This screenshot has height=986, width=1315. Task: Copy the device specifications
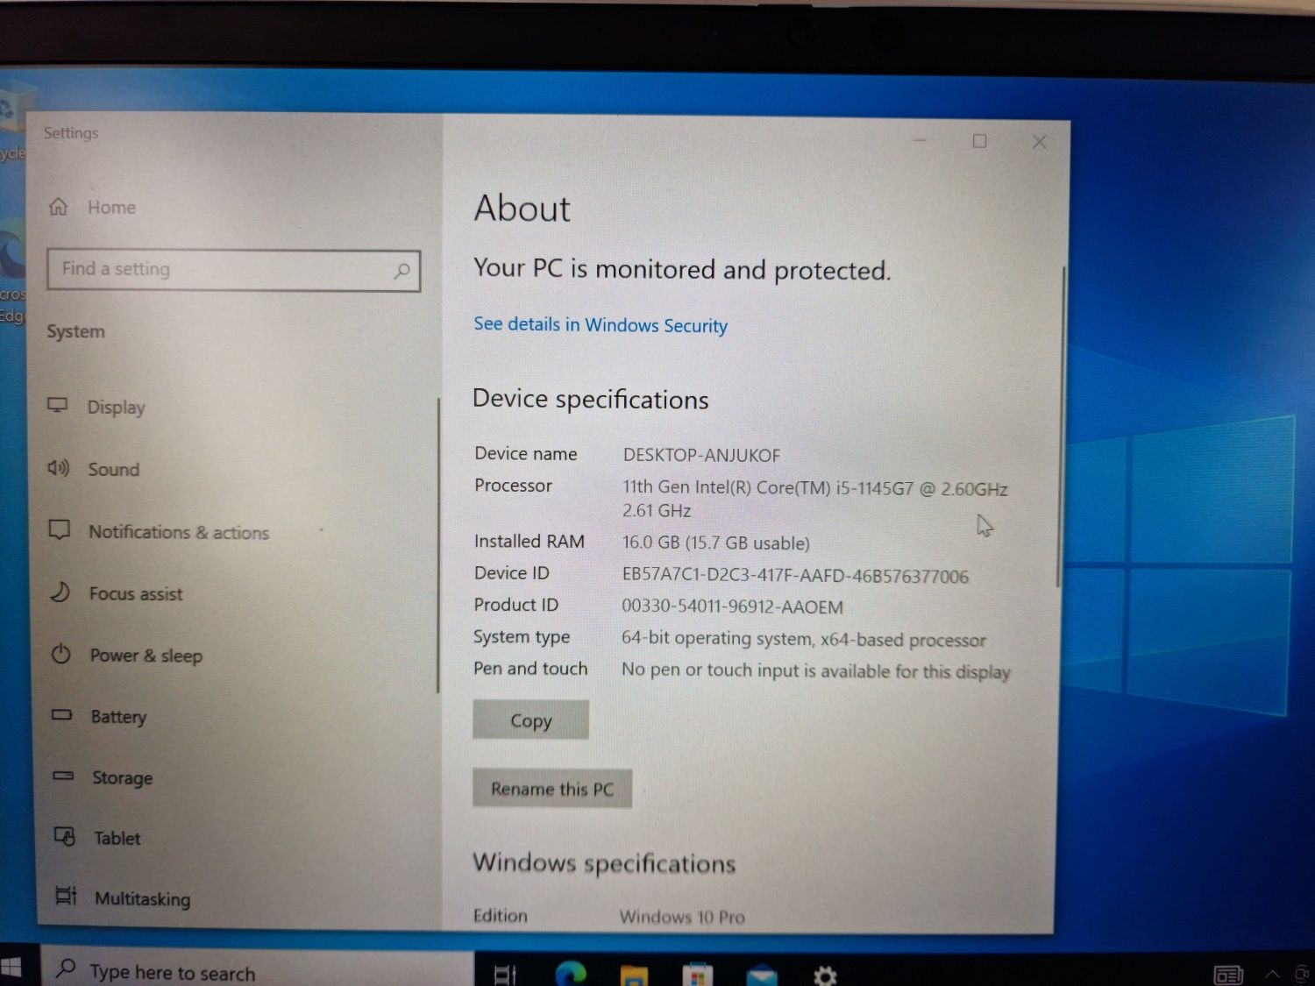530,720
